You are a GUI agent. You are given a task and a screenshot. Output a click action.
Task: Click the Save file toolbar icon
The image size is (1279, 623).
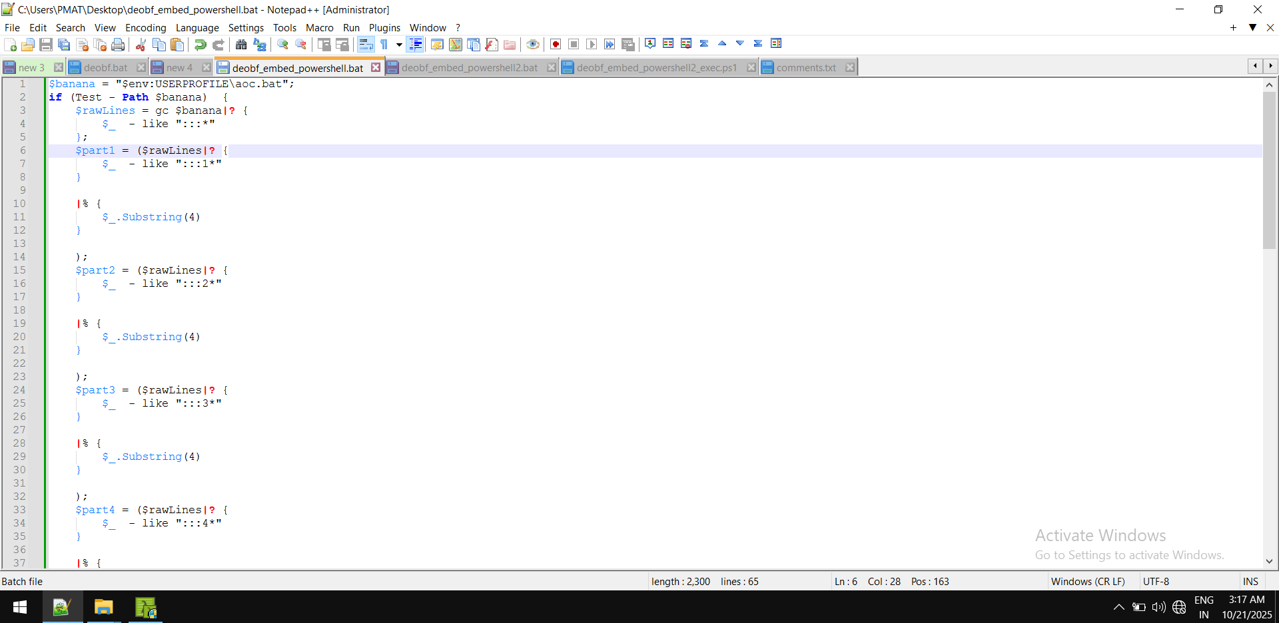[x=46, y=45]
